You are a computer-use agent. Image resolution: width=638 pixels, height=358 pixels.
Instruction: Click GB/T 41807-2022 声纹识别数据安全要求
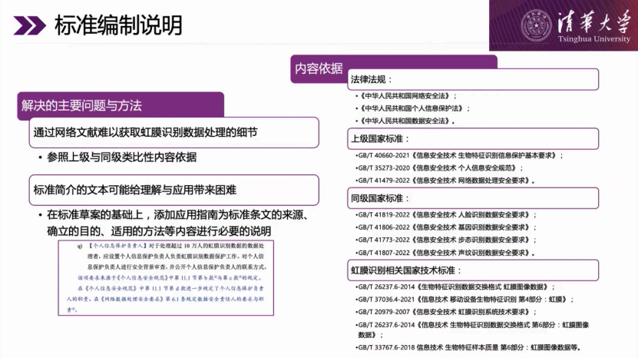(445, 253)
